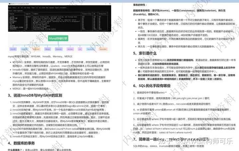The width and height of the screenshot is (239, 151).
Task: Click the line starting 4、or 的查询尽量用 union
Action: pyautogui.click(x=182, y=112)
